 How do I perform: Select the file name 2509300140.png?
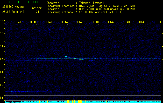[x=13, y=7]
